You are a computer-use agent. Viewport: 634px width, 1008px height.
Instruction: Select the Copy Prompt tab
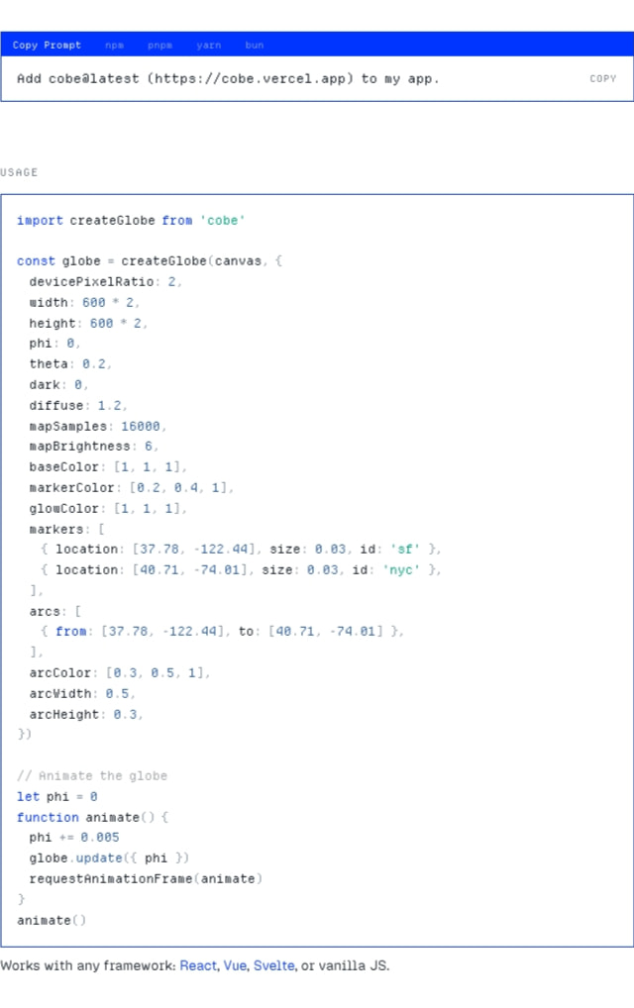coord(47,45)
